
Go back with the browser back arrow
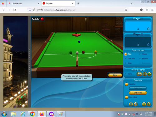[4, 10]
